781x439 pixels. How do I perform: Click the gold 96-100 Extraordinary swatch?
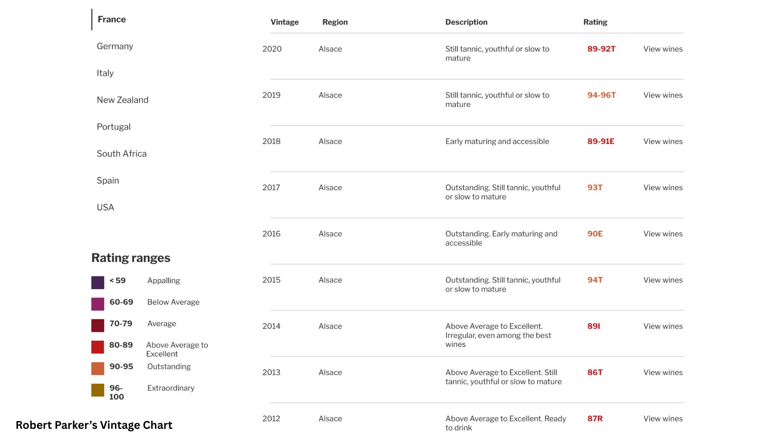[98, 390]
